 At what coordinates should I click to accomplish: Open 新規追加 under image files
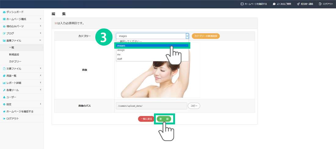coord(14,54)
